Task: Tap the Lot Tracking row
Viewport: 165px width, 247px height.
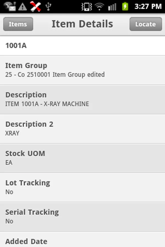Action: click(82, 187)
